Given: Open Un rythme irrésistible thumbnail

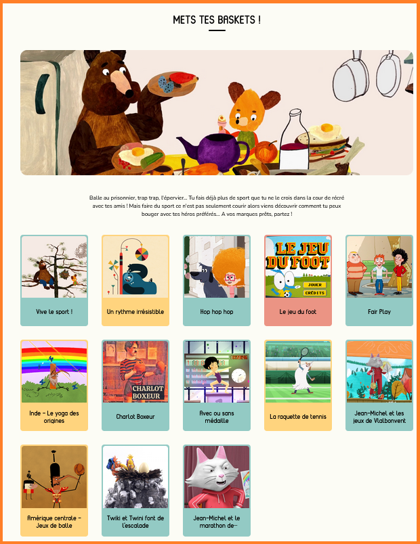Looking at the screenshot, I should click(x=135, y=267).
